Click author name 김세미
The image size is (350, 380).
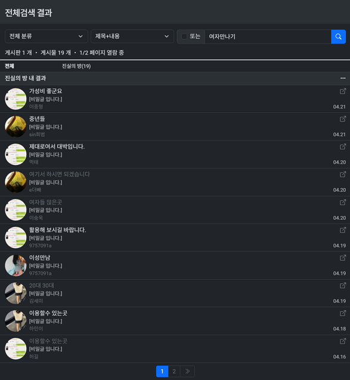coord(36,301)
